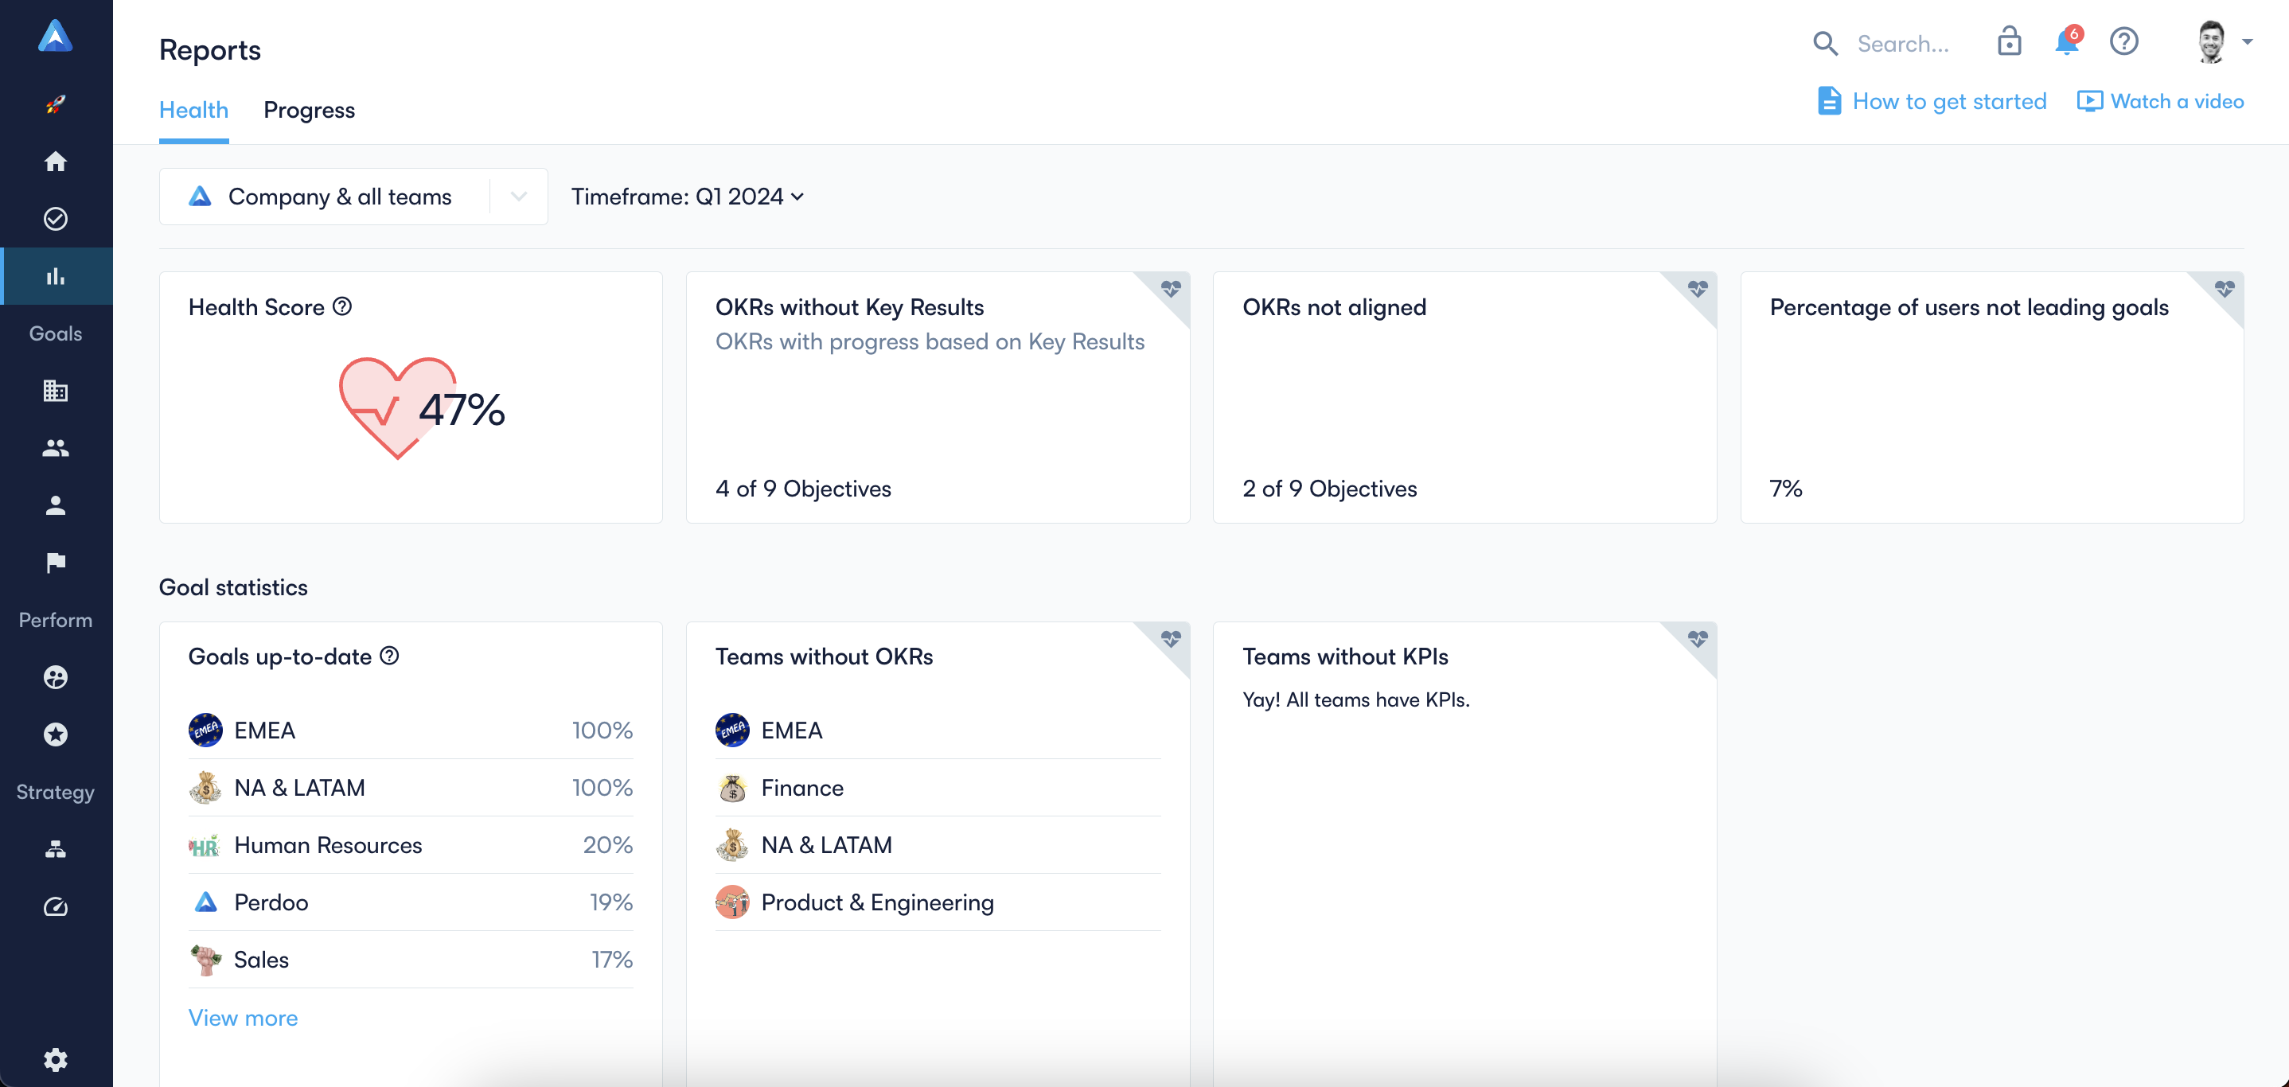Viewport: 2289px width, 1087px height.
Task: Open Timeframe: Q1 2024 dropdown
Action: tap(687, 197)
